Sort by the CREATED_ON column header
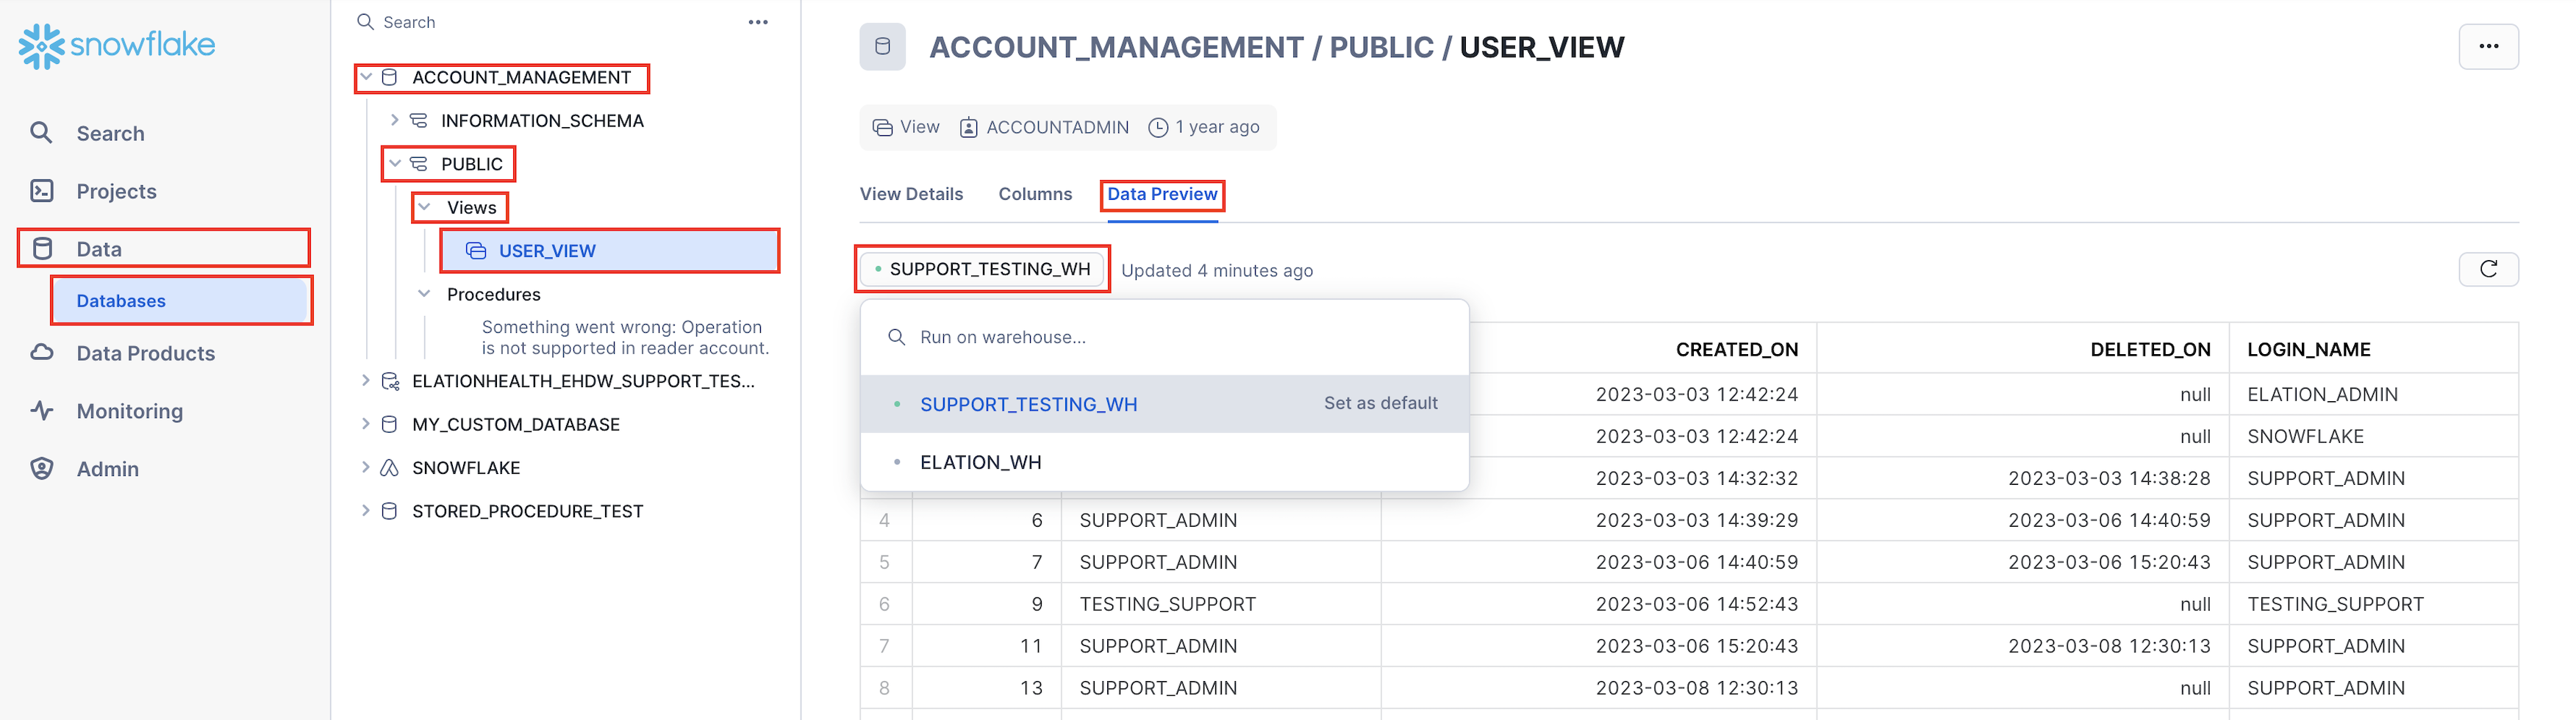Screen dimensions: 2576x720 (x=1736, y=349)
